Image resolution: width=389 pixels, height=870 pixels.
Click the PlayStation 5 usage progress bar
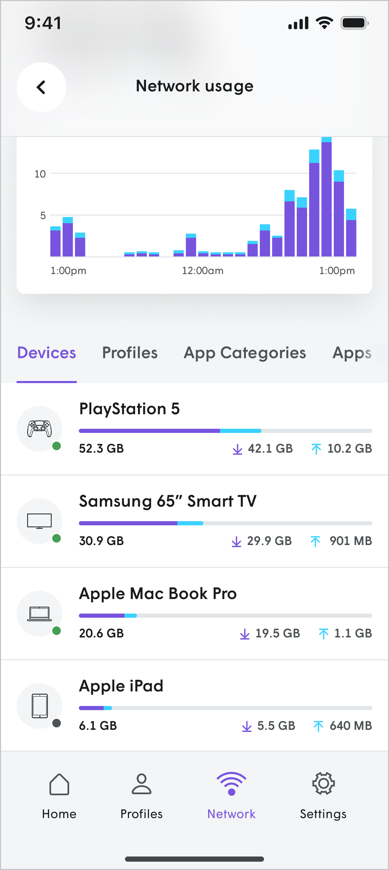pos(225,431)
